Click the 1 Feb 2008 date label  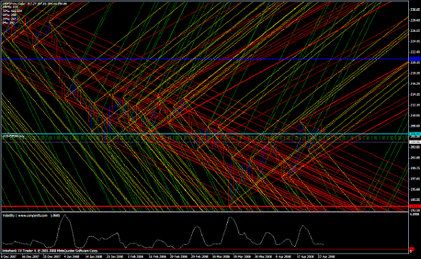point(136,256)
